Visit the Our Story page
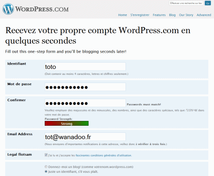This screenshot has width=214, height=176. point(186,15)
